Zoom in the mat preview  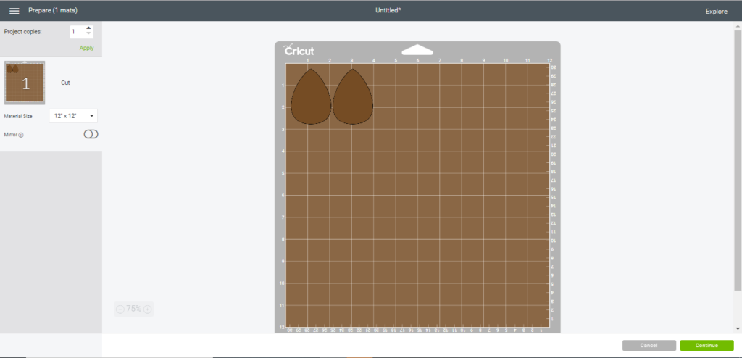148,309
